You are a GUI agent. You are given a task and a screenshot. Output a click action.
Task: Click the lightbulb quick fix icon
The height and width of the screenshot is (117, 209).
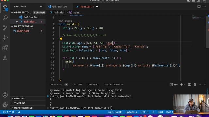(61, 39)
